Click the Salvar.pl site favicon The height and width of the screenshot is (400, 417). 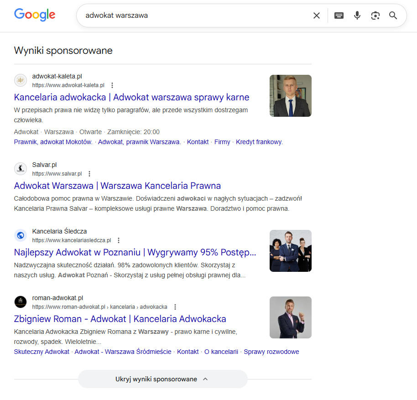21,169
